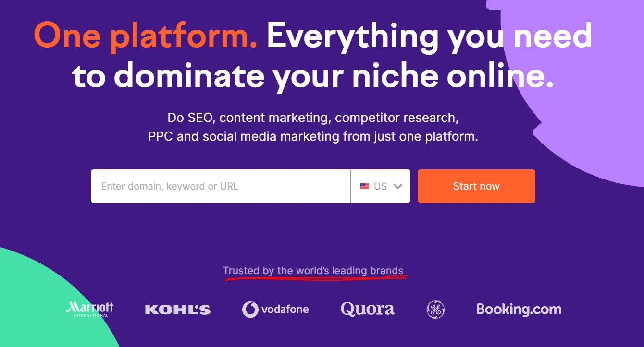Click the Kohl's brand logo
The height and width of the screenshot is (347, 644).
tap(178, 310)
